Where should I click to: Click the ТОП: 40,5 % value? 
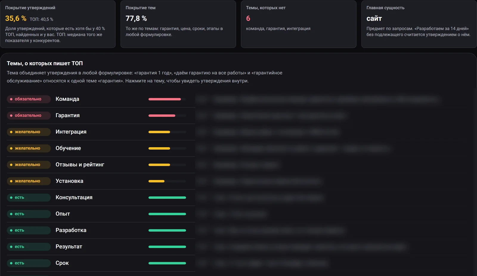[41, 19]
